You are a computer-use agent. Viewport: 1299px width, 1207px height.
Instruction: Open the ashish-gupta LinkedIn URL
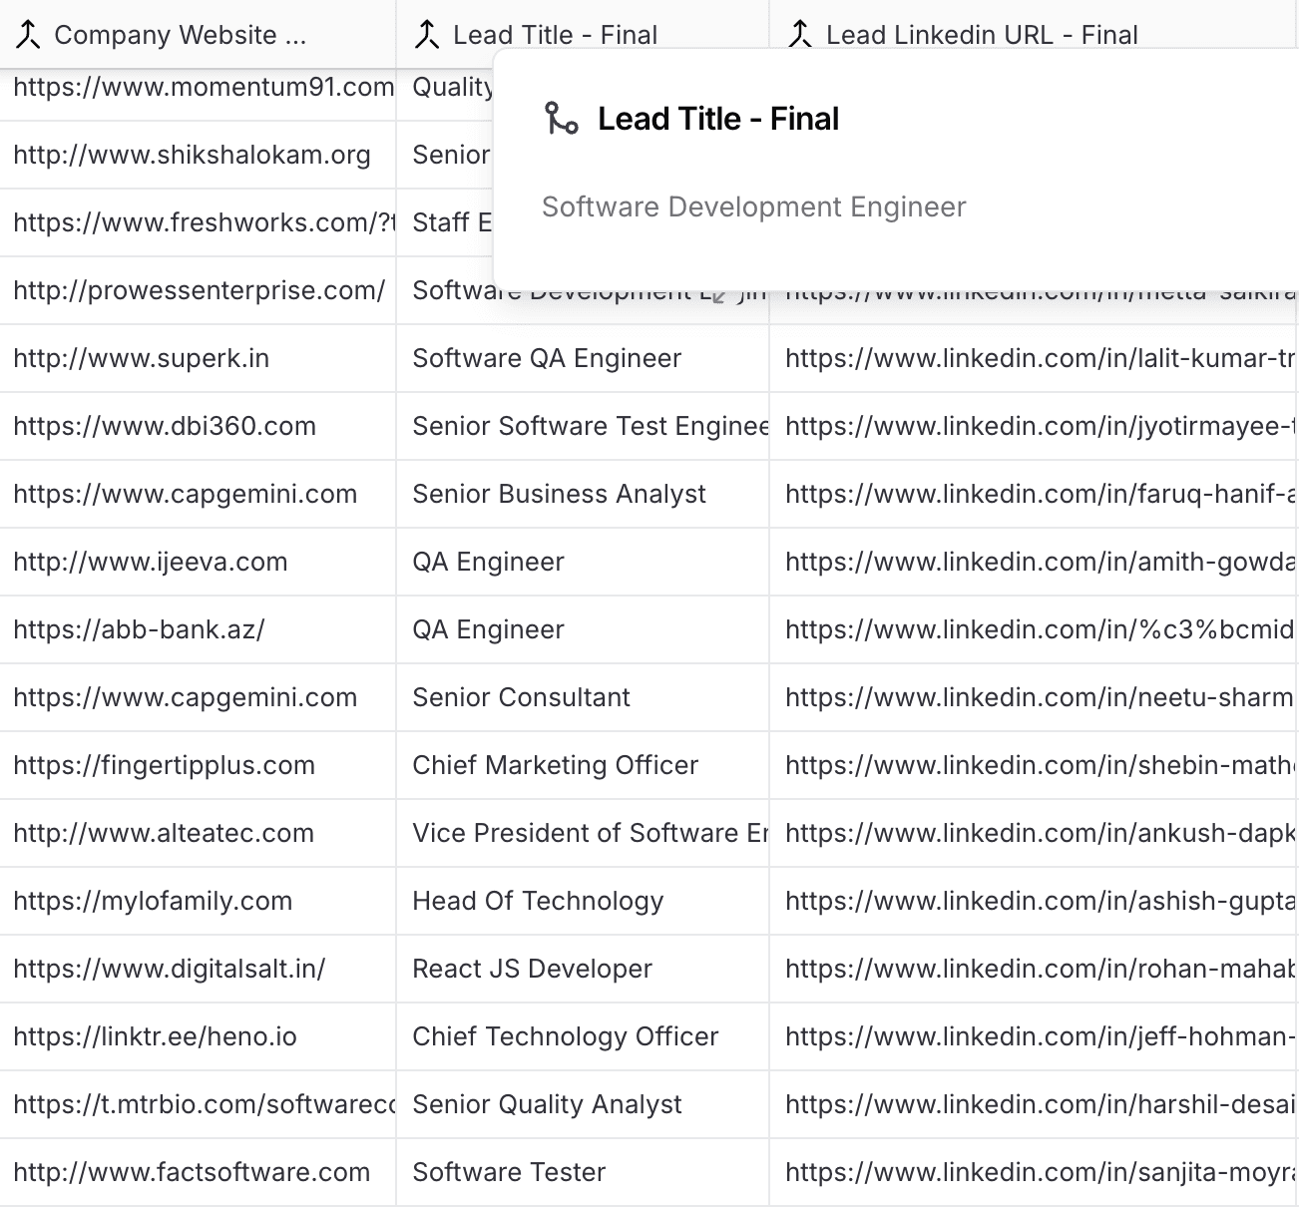(x=1035, y=901)
